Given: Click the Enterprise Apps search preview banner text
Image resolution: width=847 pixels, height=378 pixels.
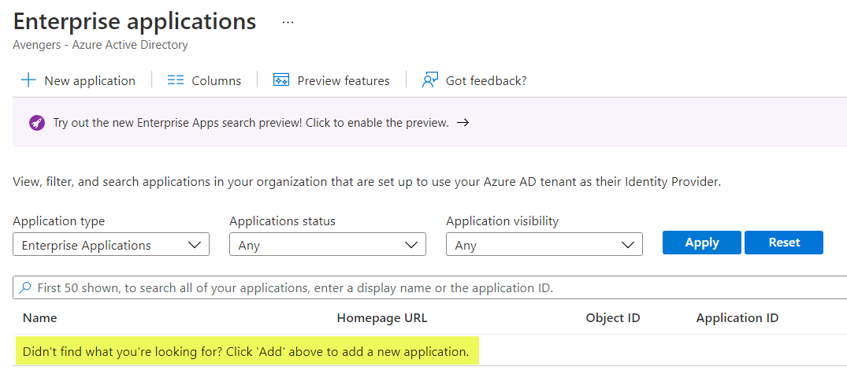Looking at the screenshot, I should point(251,123).
